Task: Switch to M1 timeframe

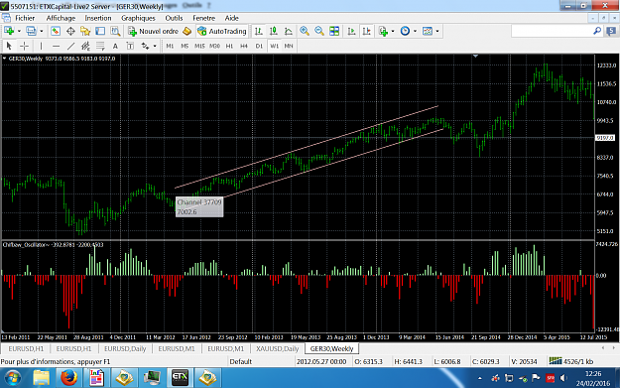Action: (x=170, y=46)
